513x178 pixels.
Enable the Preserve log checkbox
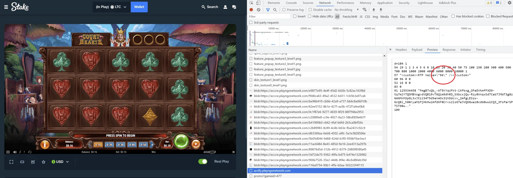[x=284, y=10]
